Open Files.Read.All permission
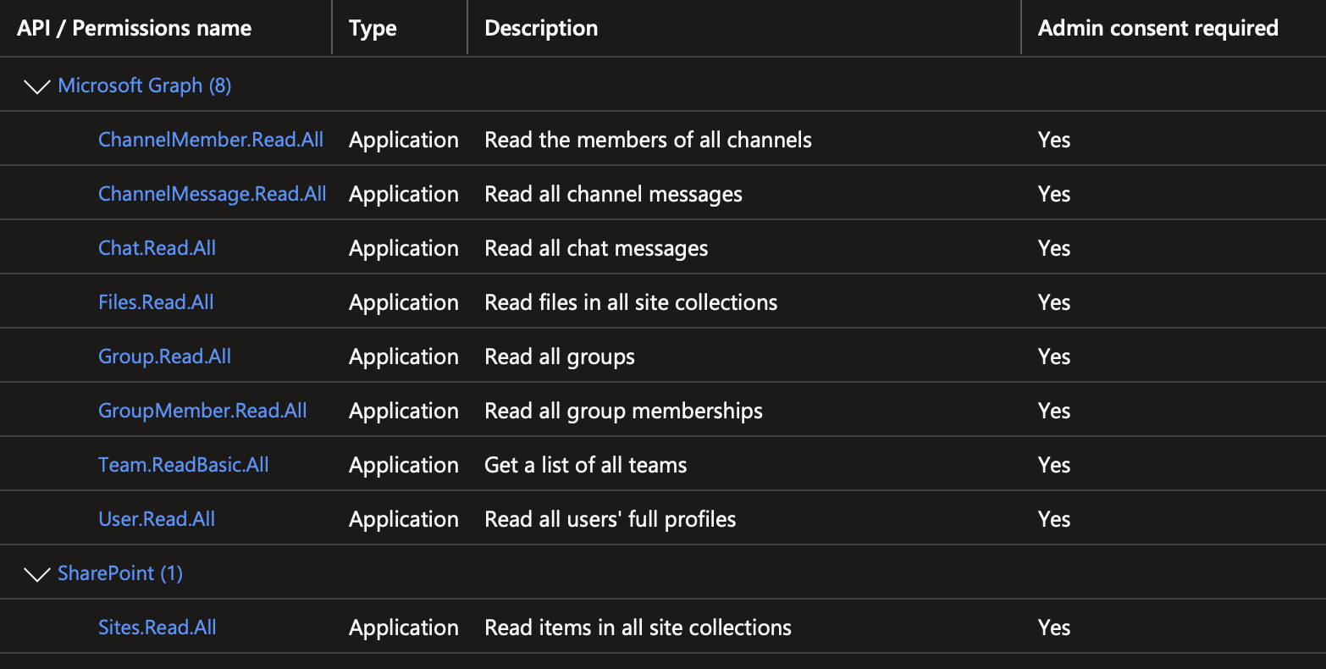The image size is (1326, 669). point(156,302)
